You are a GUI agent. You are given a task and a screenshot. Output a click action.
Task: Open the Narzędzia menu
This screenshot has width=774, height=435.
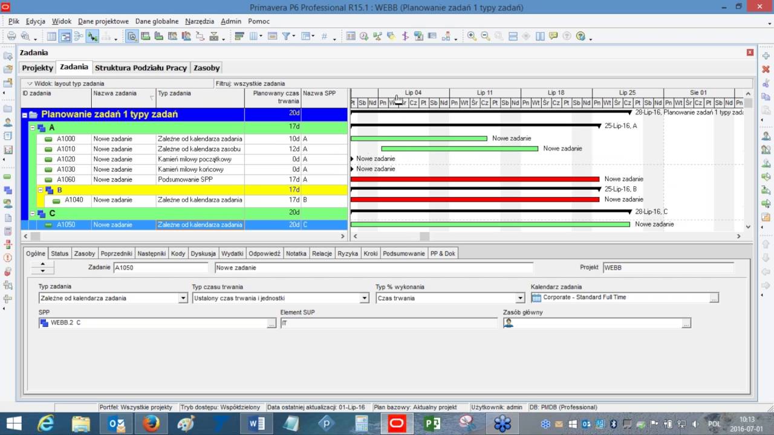[x=200, y=21]
